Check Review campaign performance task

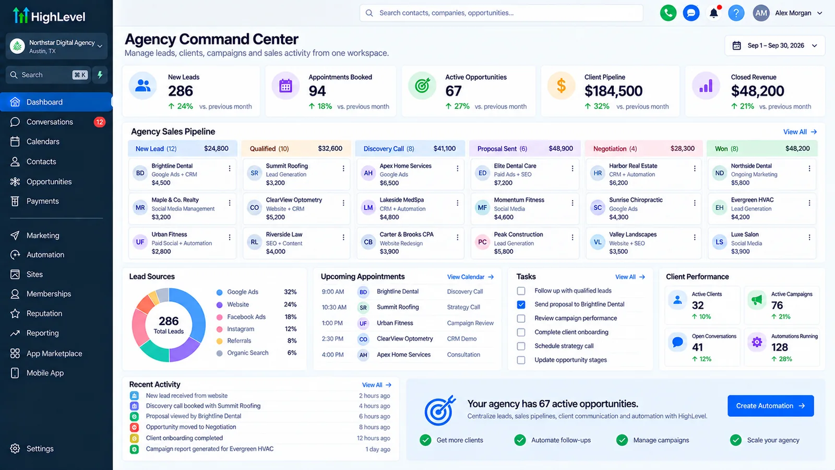[x=521, y=319]
